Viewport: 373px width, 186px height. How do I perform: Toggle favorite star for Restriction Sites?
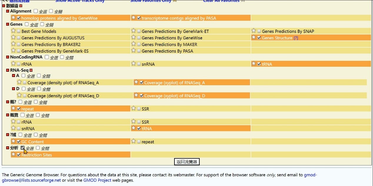13,155
